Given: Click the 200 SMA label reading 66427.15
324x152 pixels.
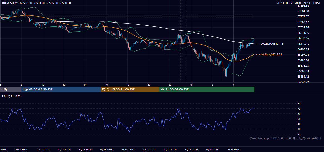Looking at the screenshot, I should tap(270, 44).
